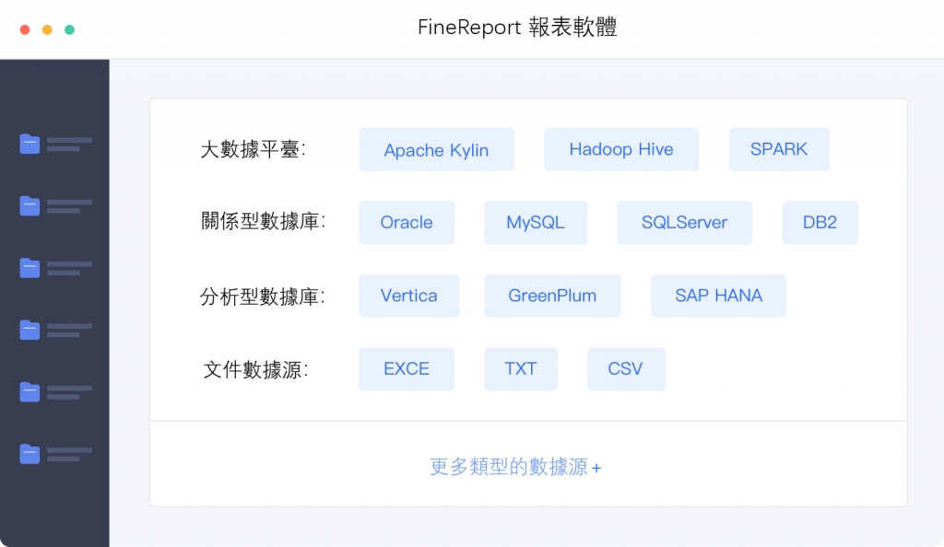Viewport: 944px width, 547px height.
Task: Open the fifth folder icon in sidebar
Action: 29,391
